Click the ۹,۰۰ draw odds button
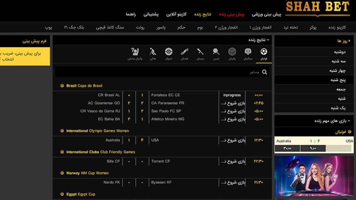Screen dimensions: 356x200 [313, 148]
